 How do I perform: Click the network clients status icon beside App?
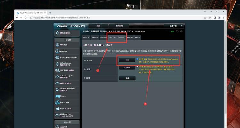pos(177,31)
